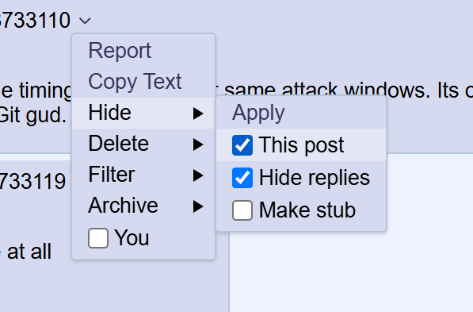Click the 'Git gud.' post text
Image resolution: width=473 pixels, height=312 pixels.
32,116
